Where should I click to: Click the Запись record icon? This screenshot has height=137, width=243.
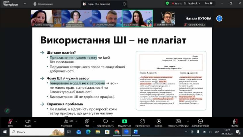coord(159,121)
